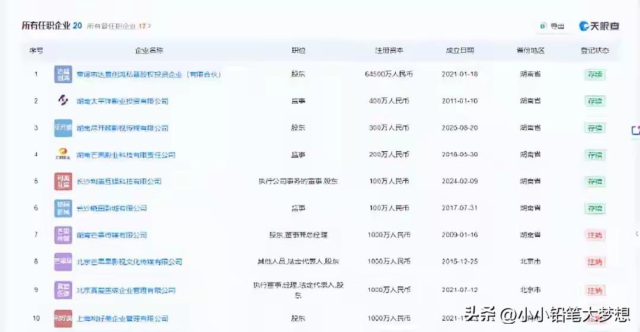Open logo of row 1 private equity partnership
Screen dimensions: 640x332
click(x=63, y=74)
